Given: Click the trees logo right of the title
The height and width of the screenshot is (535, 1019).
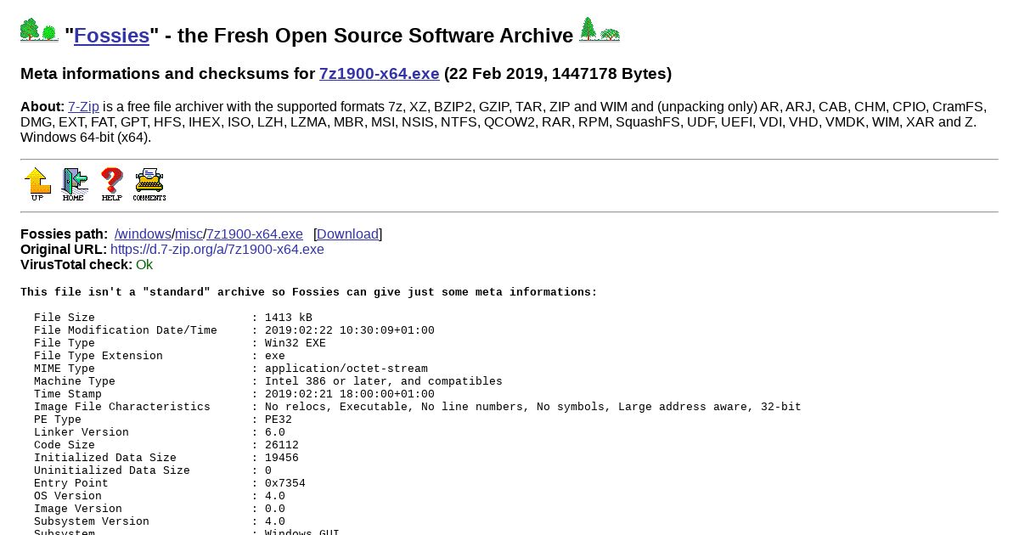Looking at the screenshot, I should 600,29.
